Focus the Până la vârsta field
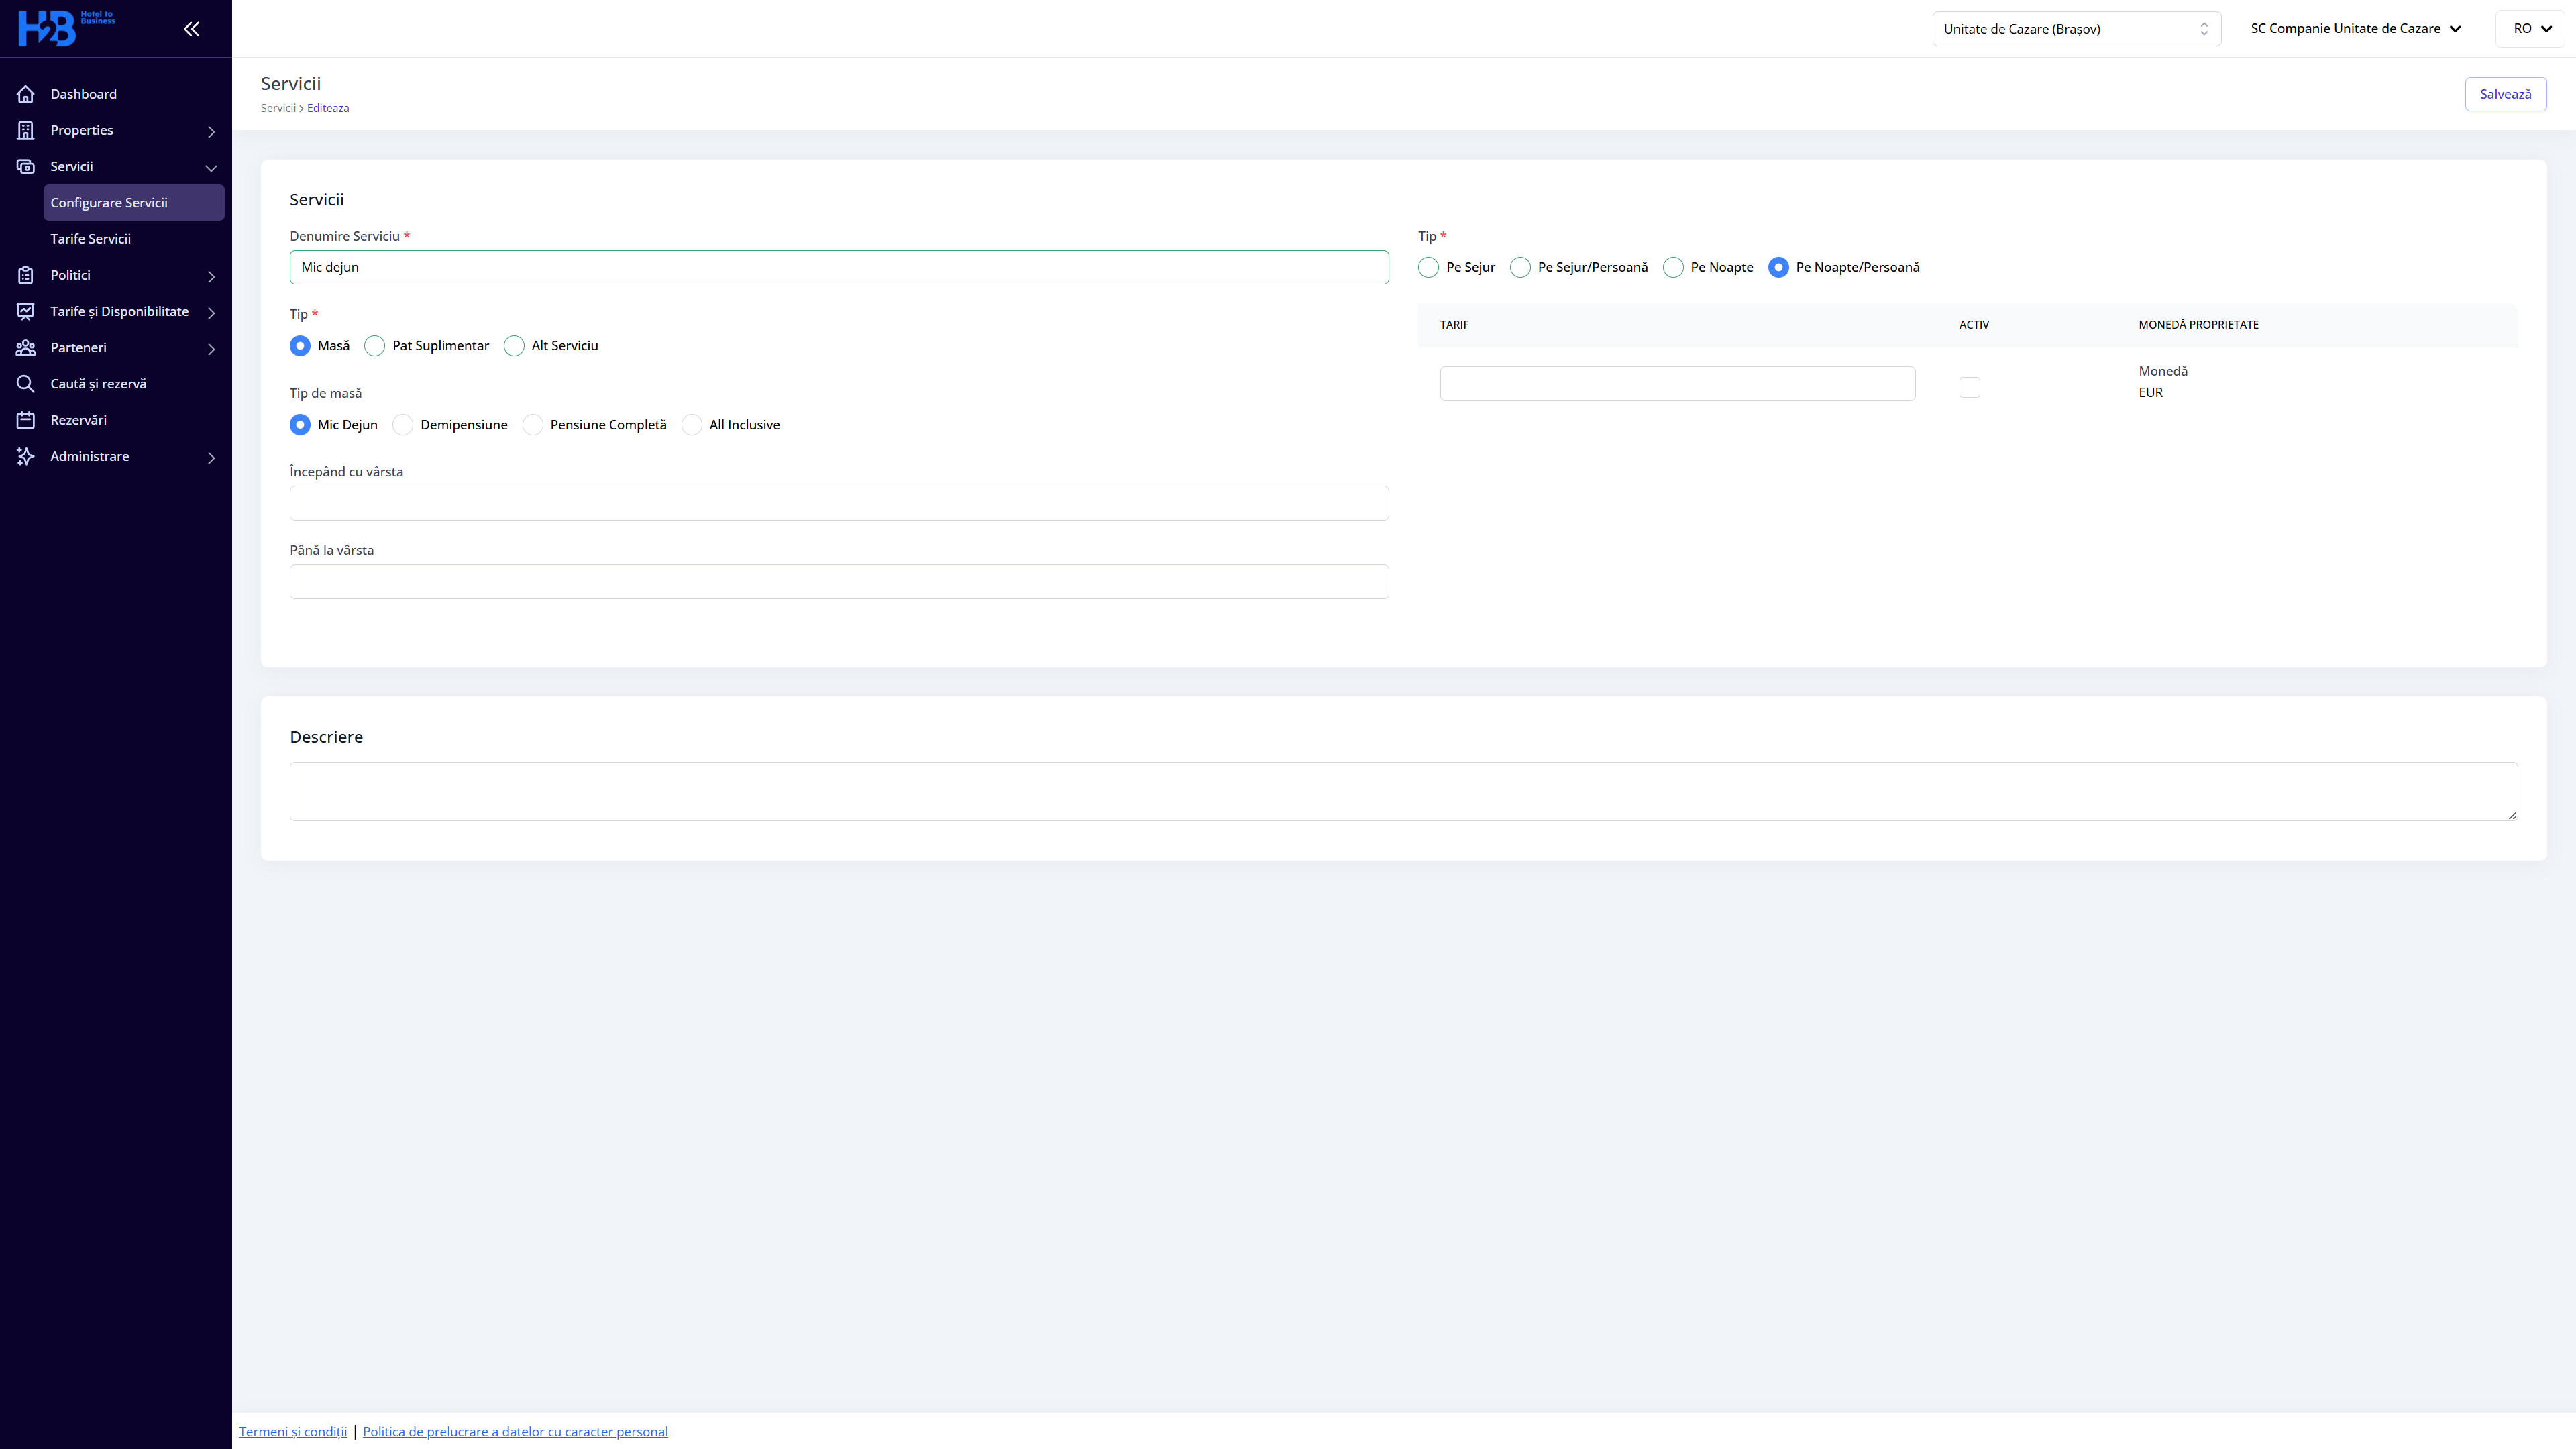Viewport: 2576px width, 1449px height. click(839, 582)
